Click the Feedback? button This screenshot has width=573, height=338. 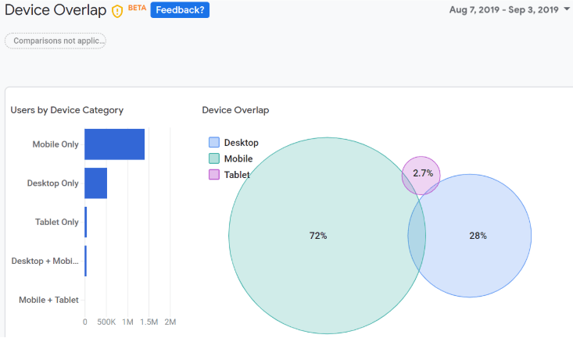(180, 10)
